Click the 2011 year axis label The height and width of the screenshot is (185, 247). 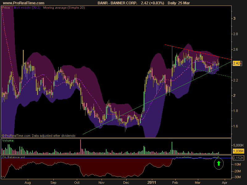point(152,183)
